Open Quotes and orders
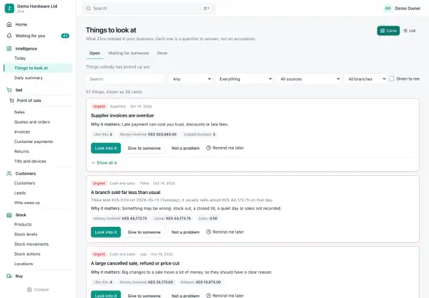Image resolution: width=429 pixels, height=298 pixels. click(x=32, y=122)
